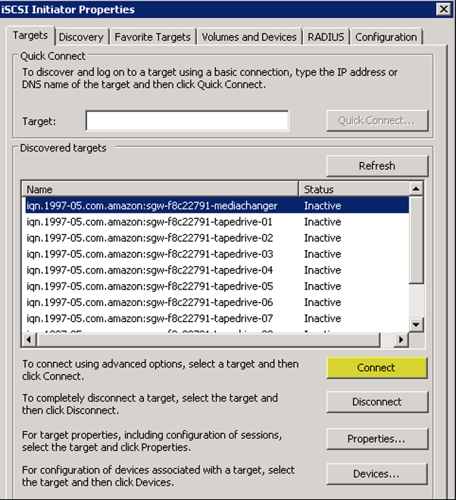Screen dimensions: 456x500
Task: Select the tapedrive-02 target row
Action: coord(217,238)
